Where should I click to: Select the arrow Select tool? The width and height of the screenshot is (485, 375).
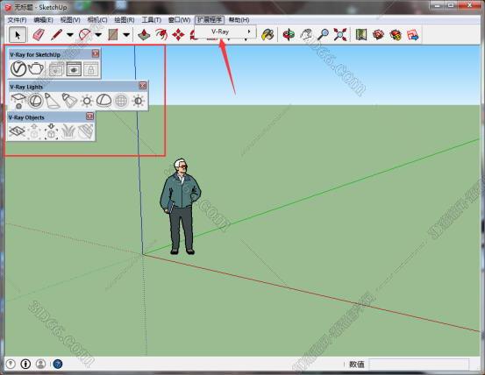(18, 34)
